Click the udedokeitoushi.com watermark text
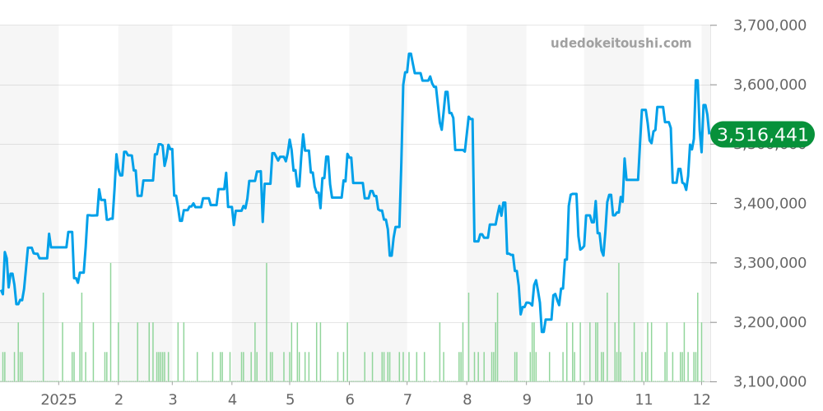 coord(621,44)
